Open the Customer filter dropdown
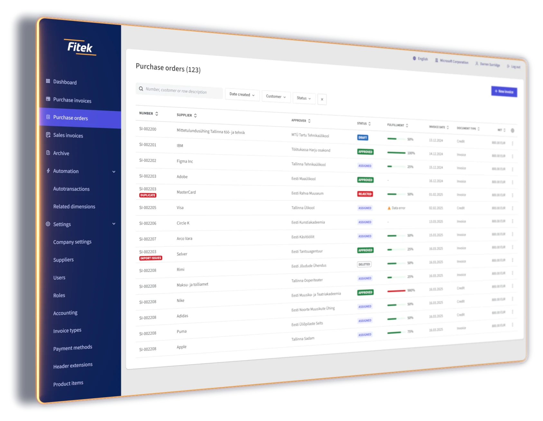 276,96
